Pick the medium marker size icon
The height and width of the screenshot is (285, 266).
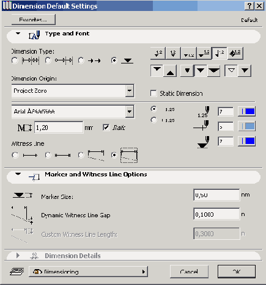201,71
